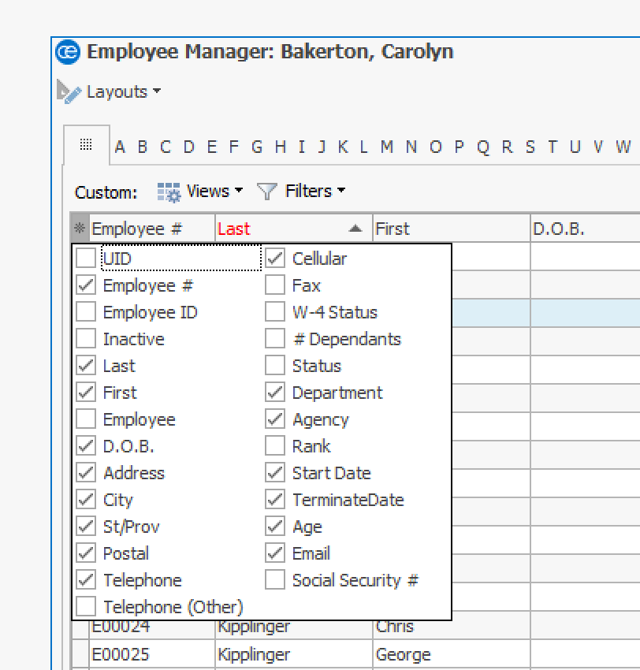Sort by the Last column header

coord(293,228)
